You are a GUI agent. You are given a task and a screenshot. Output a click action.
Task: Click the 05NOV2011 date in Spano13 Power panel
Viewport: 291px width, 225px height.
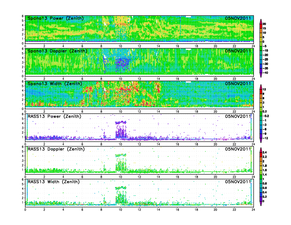[238, 18]
